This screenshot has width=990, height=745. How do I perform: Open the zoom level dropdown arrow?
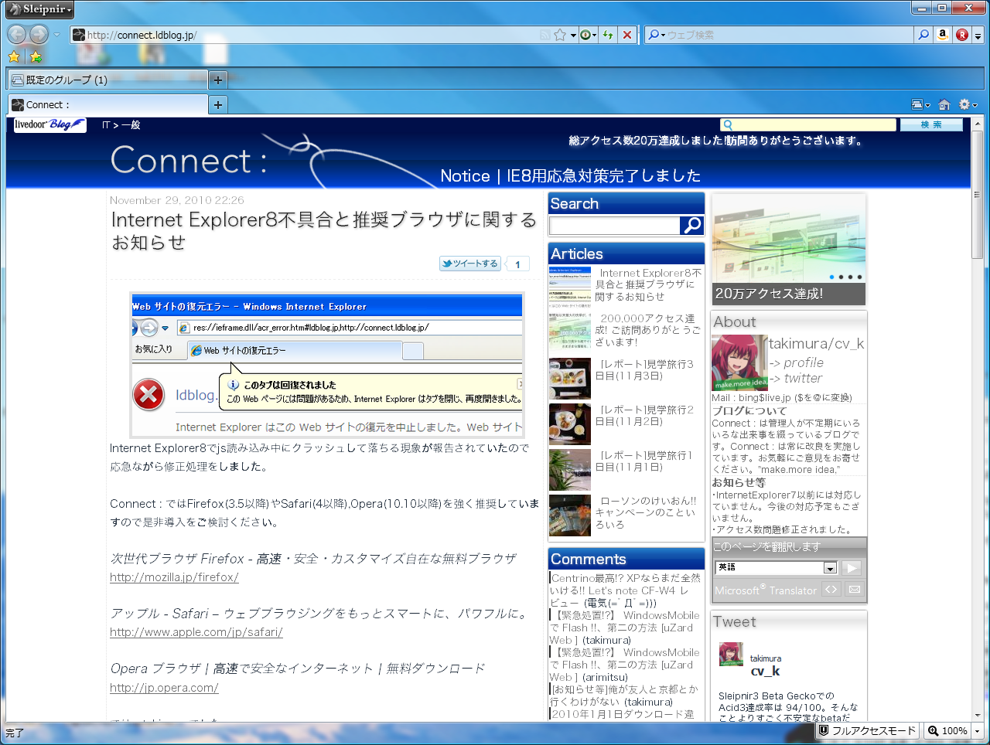977,730
